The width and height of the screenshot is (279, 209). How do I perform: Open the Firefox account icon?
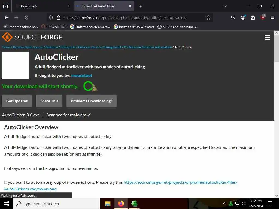click(x=243, y=17)
